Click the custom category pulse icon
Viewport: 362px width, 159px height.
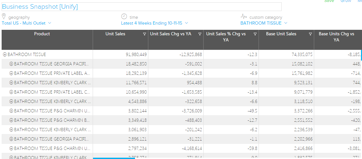coord(244,17)
